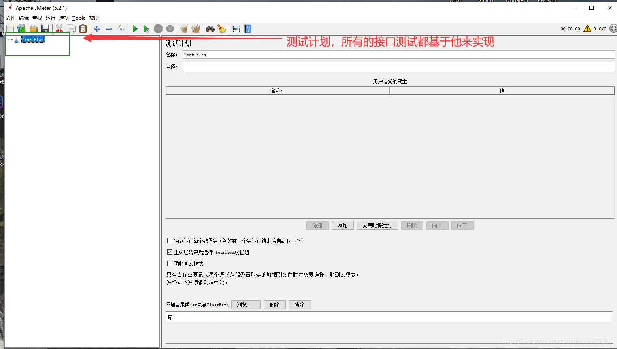617x349 pixels.
Task: Open the 文件 menu
Action: coord(11,18)
